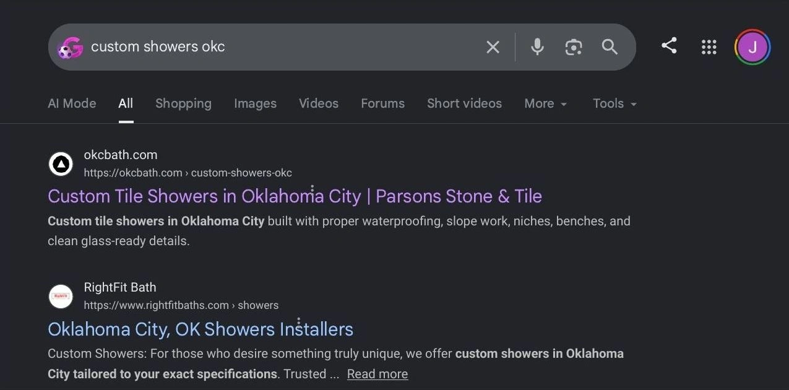Open the Google apps grid icon
This screenshot has width=789, height=390.
click(x=709, y=47)
